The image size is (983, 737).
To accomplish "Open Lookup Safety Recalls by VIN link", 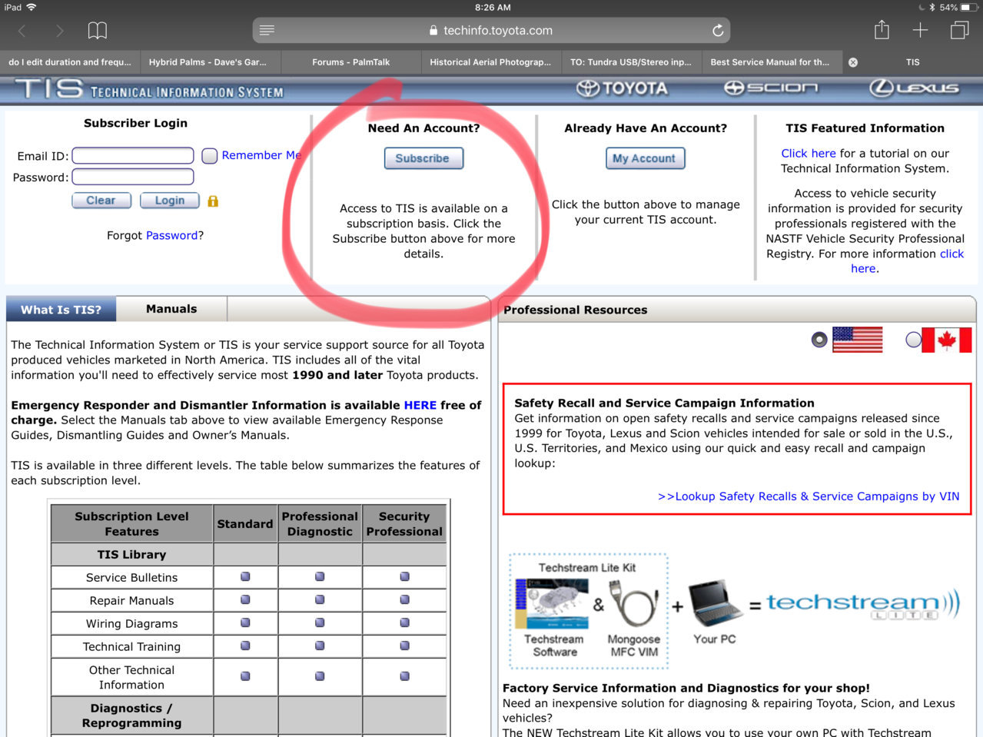I will [x=809, y=496].
